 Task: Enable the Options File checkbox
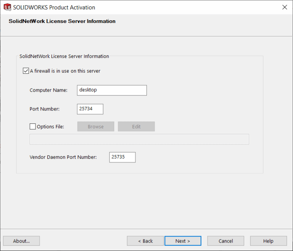coord(33,126)
